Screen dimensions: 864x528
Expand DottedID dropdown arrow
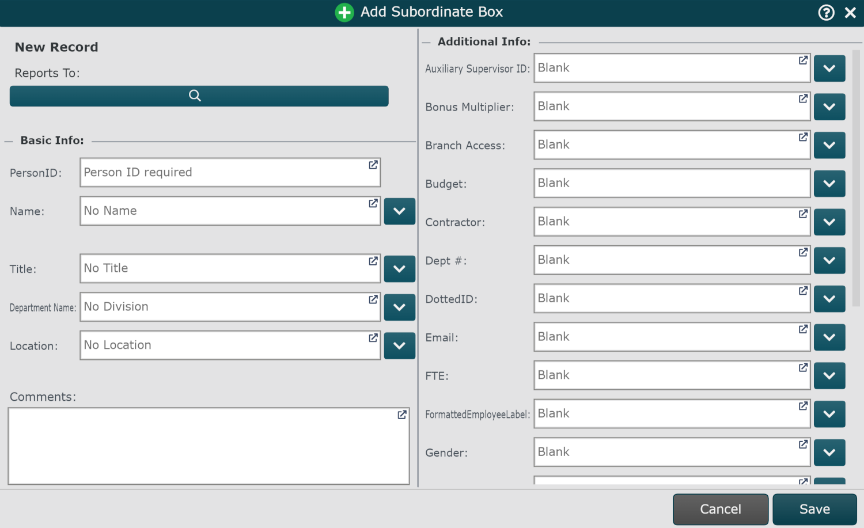[x=829, y=299]
